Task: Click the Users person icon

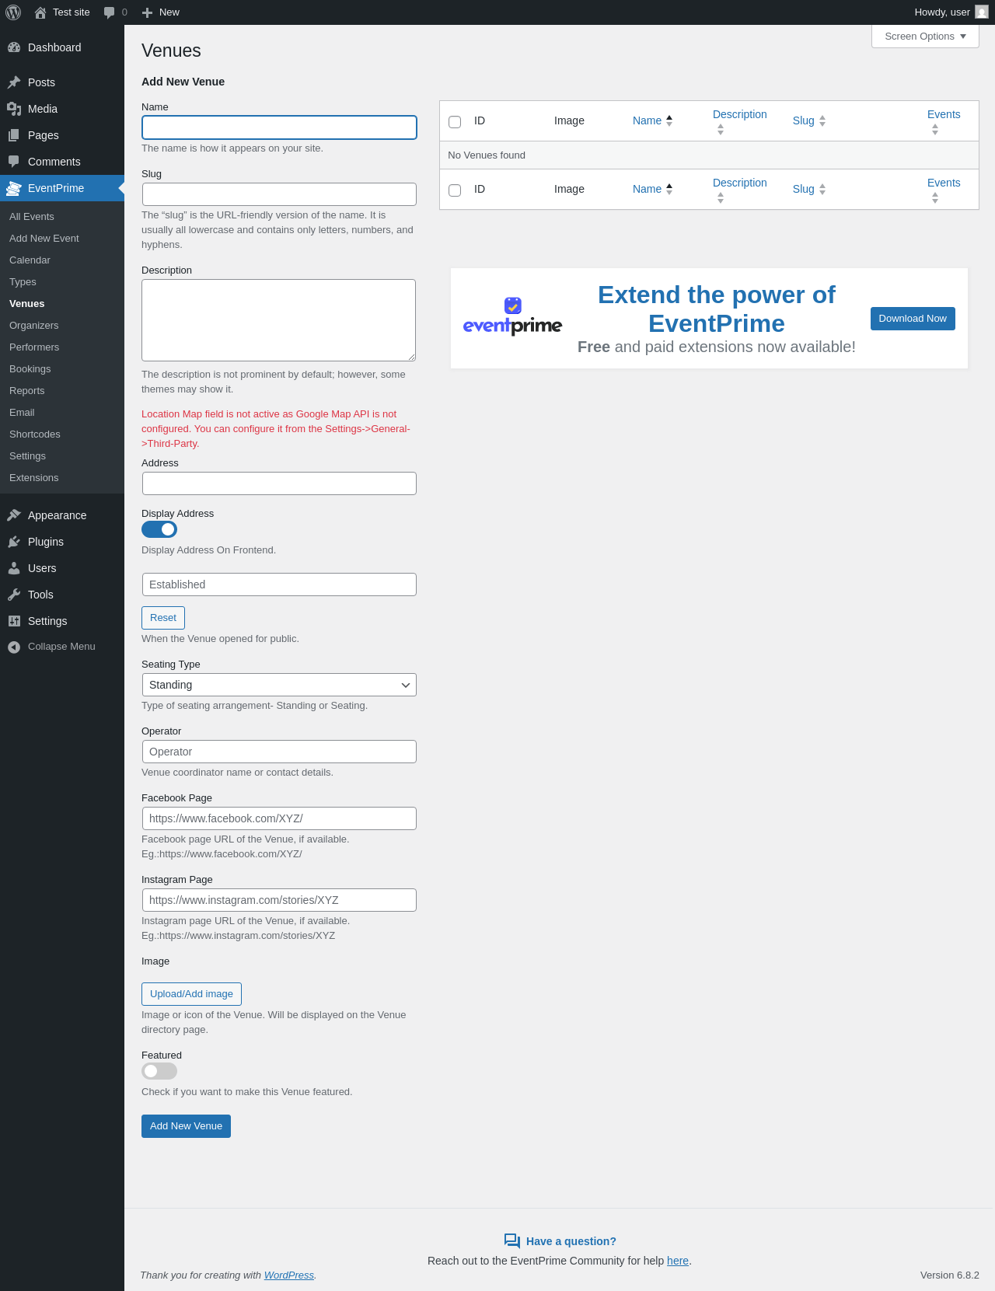Action: click(14, 568)
